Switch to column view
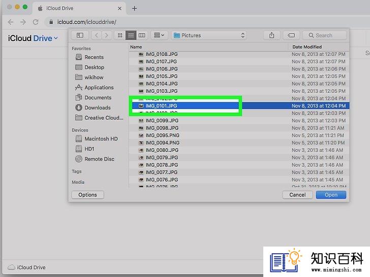 142,36
